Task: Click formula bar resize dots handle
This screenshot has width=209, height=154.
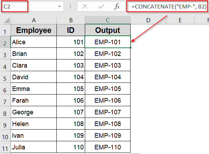Action: point(70,6)
